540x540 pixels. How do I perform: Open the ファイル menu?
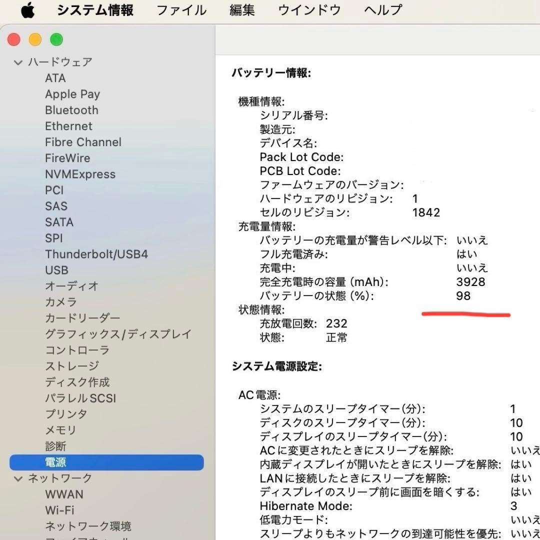coord(181,10)
